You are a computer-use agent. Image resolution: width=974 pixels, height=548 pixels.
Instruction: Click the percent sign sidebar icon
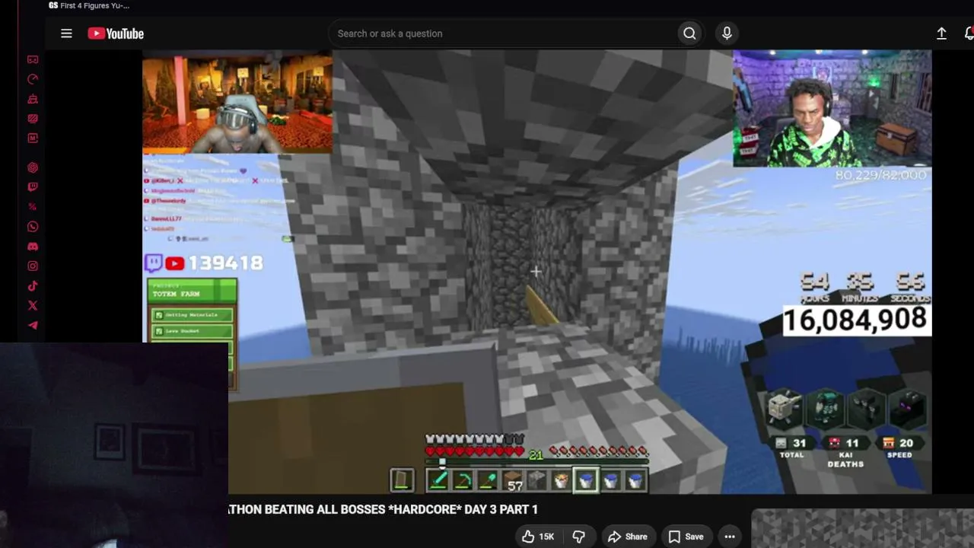[x=33, y=207]
